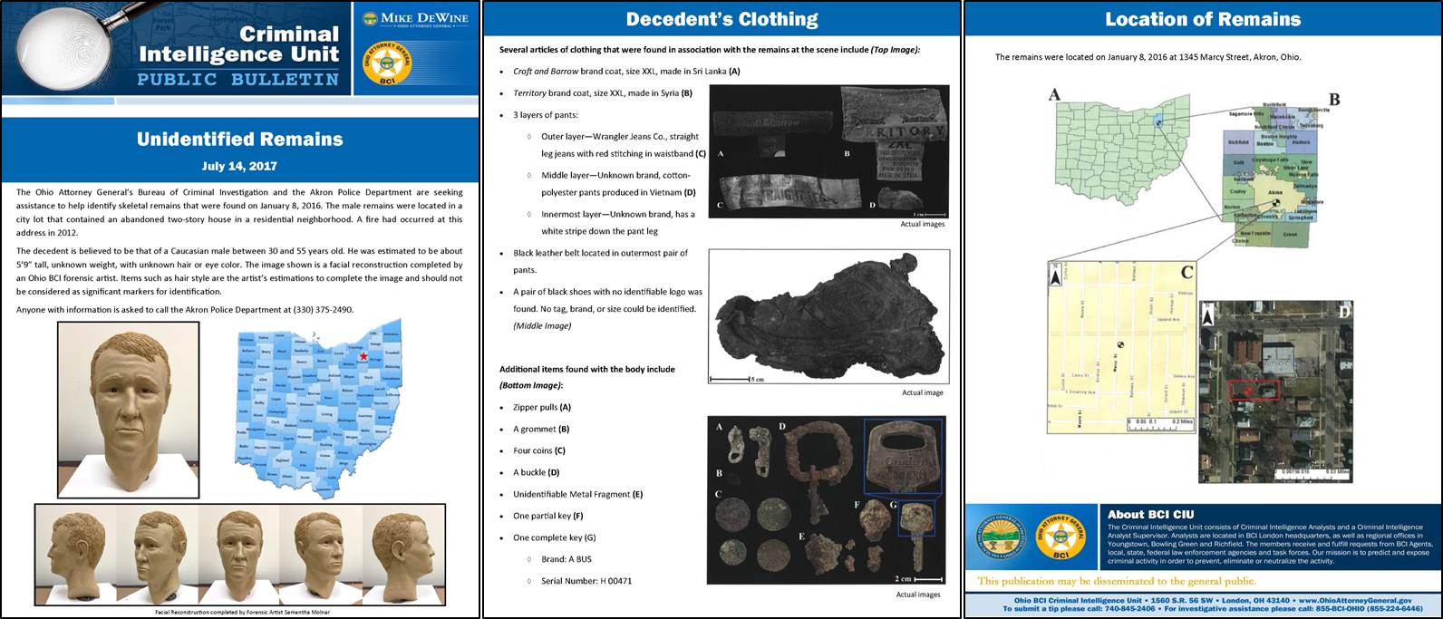This screenshot has height=619, width=1443.
Task: Click the green Ohio state map labeled A
Action: click(1123, 149)
